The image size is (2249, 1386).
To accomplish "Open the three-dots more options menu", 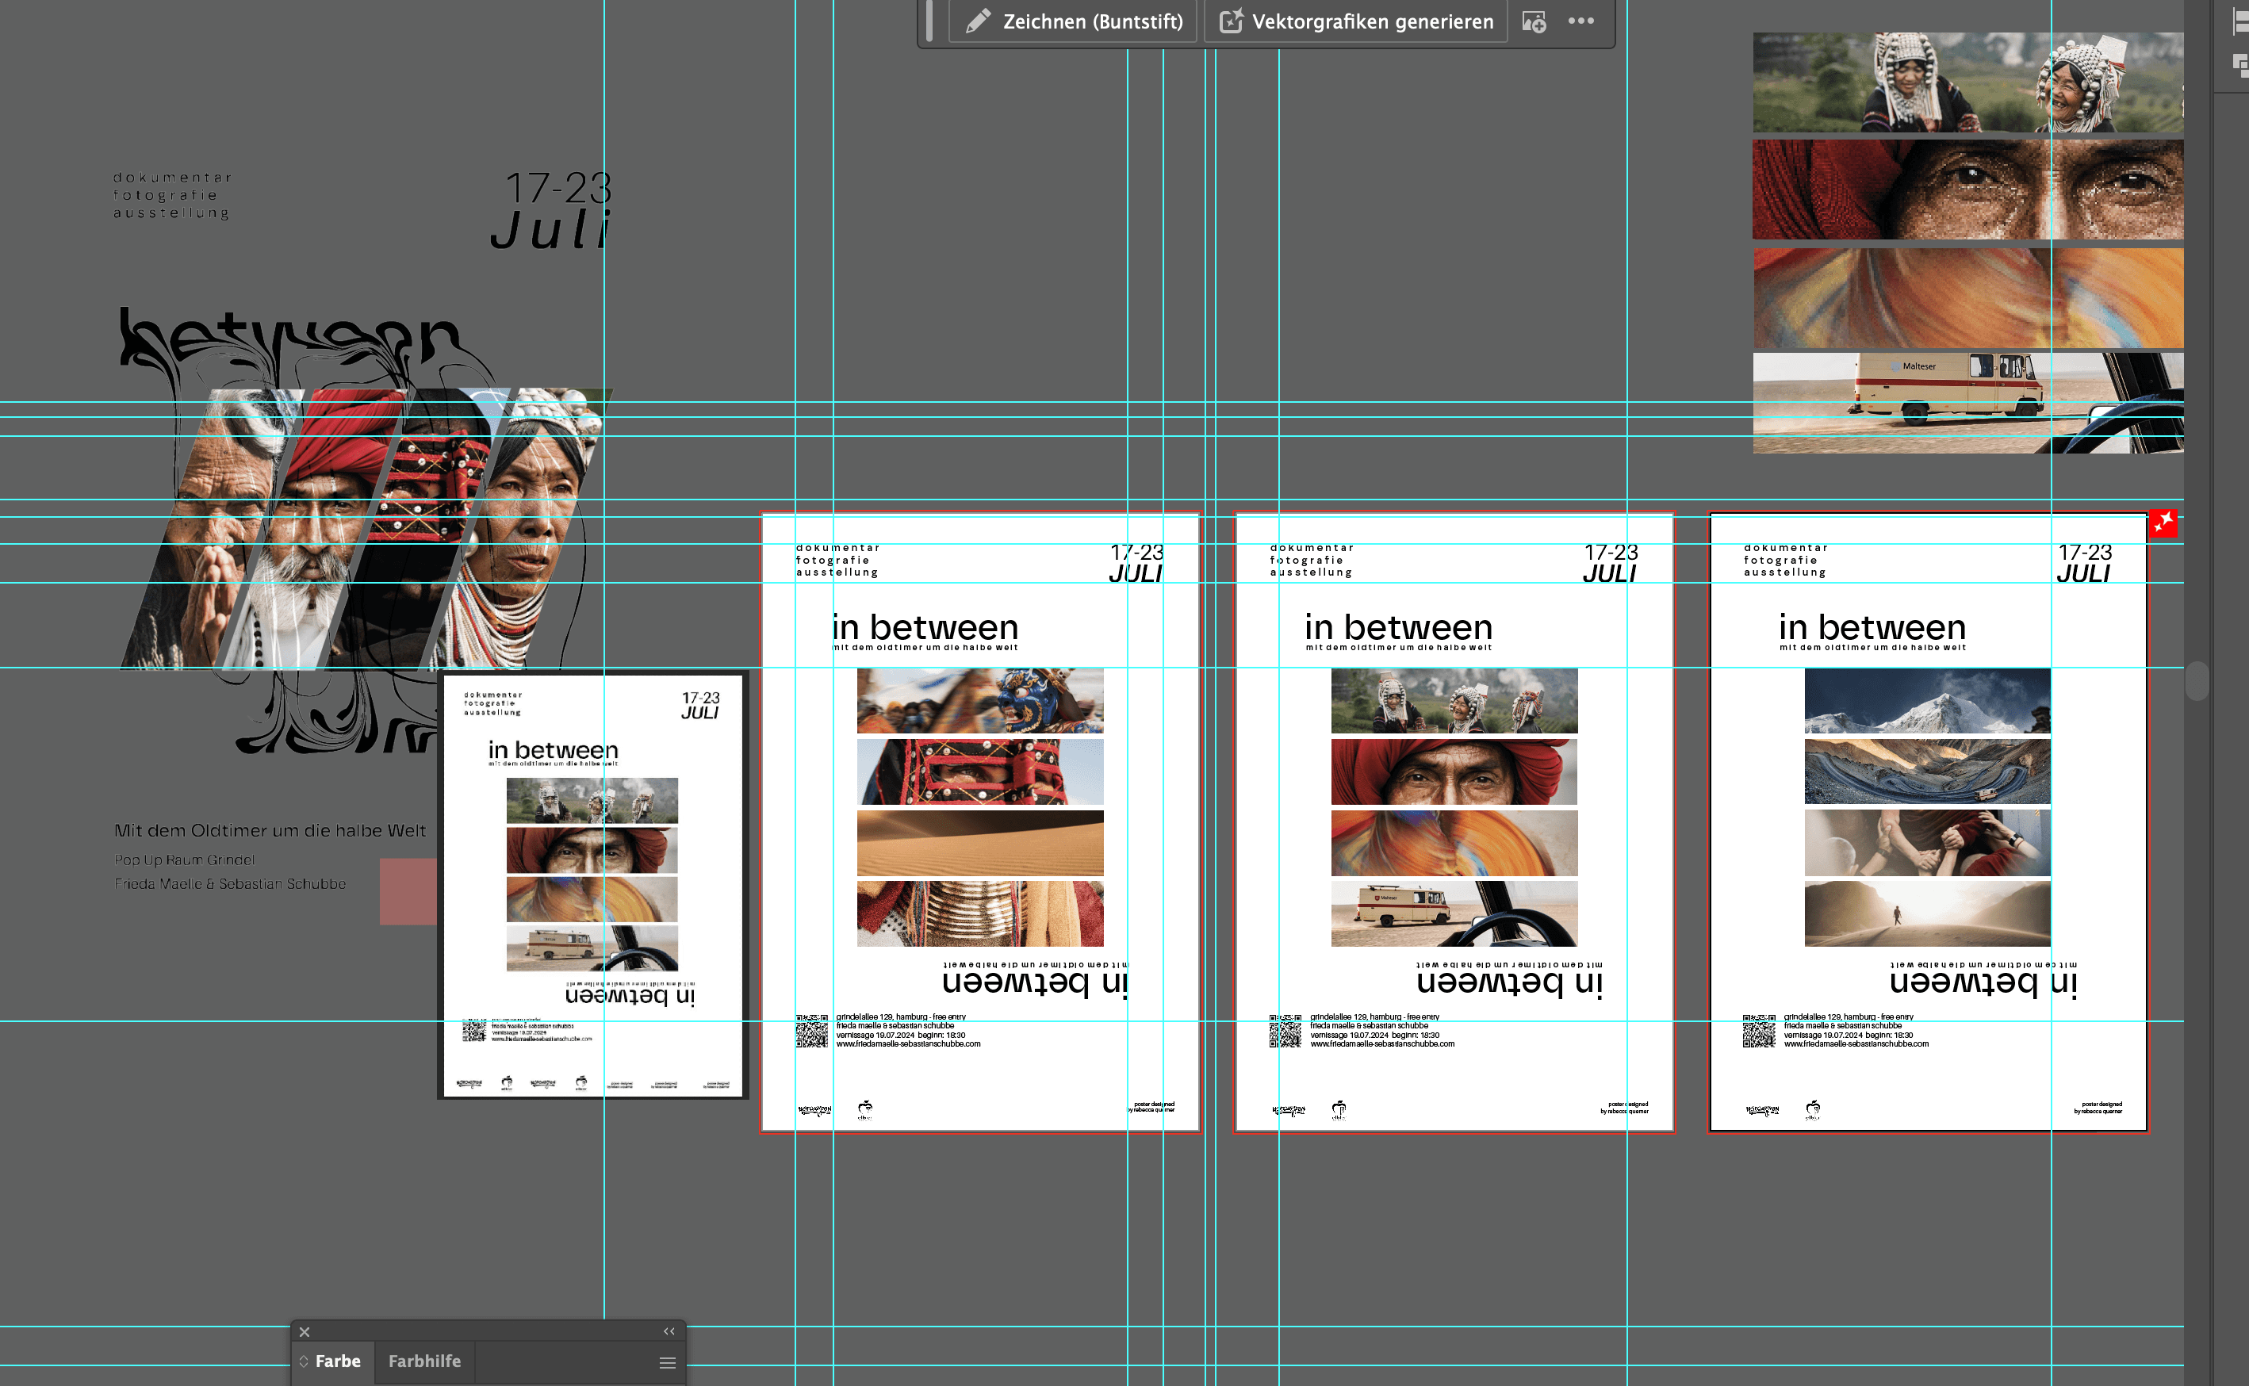I will click(1580, 21).
